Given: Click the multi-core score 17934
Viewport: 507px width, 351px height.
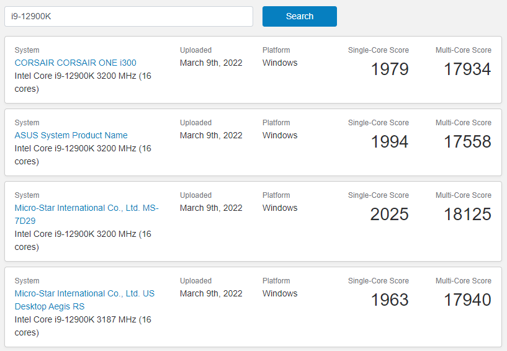Looking at the screenshot, I should coord(467,69).
